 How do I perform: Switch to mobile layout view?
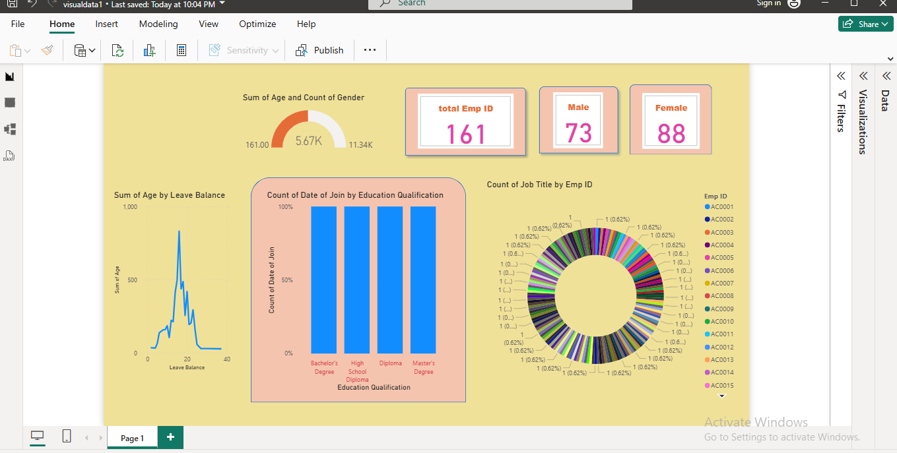pyautogui.click(x=67, y=436)
